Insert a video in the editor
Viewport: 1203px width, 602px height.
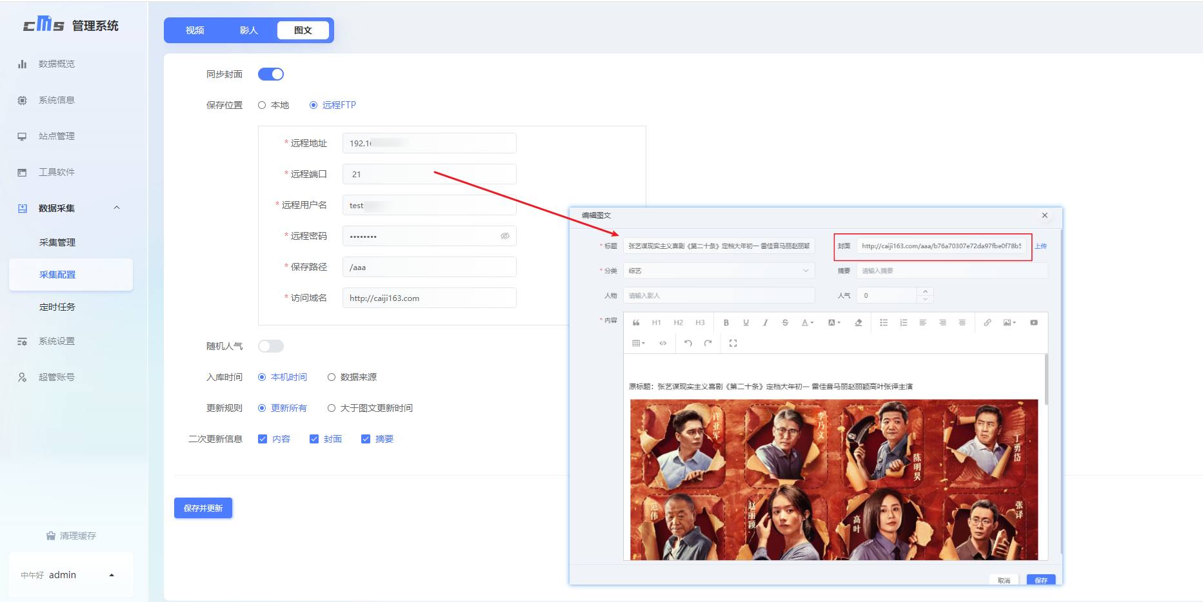coord(1034,323)
